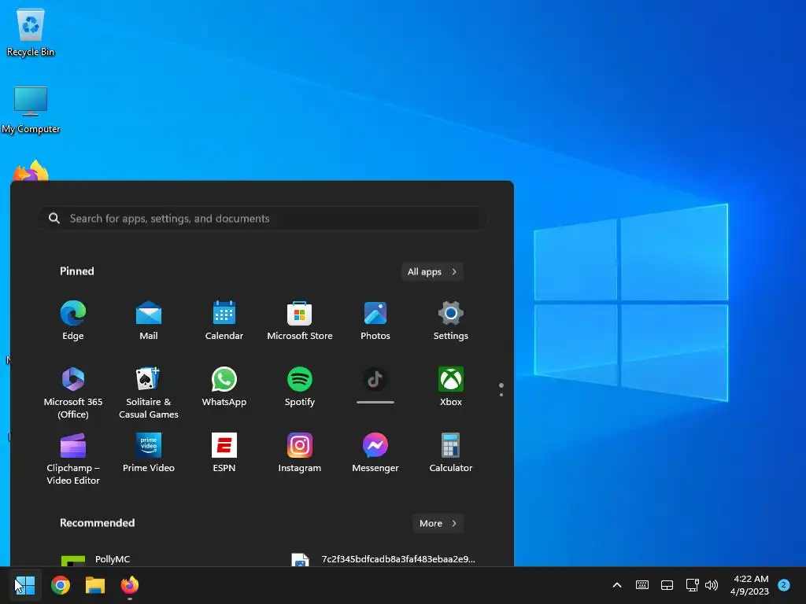Select the Recycle Bin desktop icon
The height and width of the screenshot is (604, 806).
click(31, 31)
